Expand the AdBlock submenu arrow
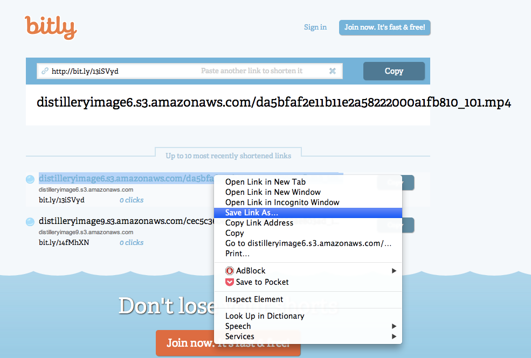The height and width of the screenshot is (358, 531). coord(394,271)
